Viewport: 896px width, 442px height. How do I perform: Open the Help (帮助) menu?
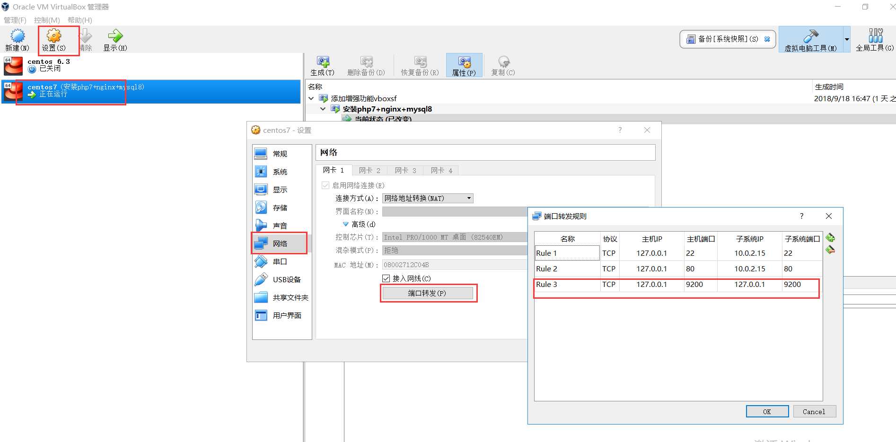(80, 20)
